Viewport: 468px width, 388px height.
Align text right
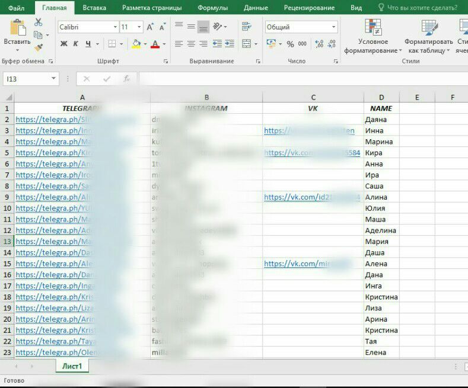point(203,44)
